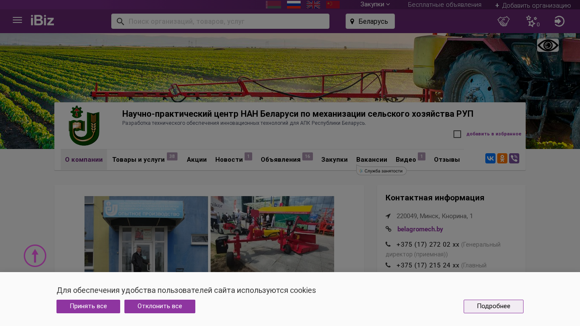Image resolution: width=580 pixels, height=326 pixels.
Task: Click Добавить организацию link
Action: pyautogui.click(x=536, y=6)
